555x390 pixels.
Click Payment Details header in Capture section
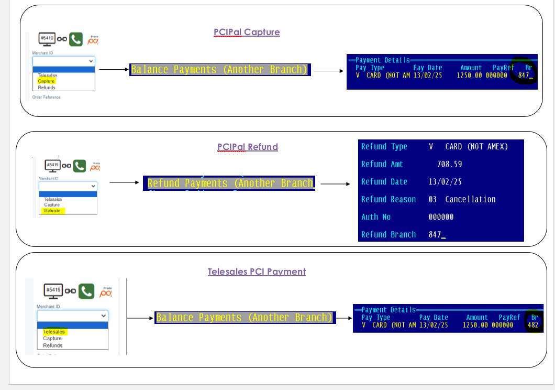383,60
